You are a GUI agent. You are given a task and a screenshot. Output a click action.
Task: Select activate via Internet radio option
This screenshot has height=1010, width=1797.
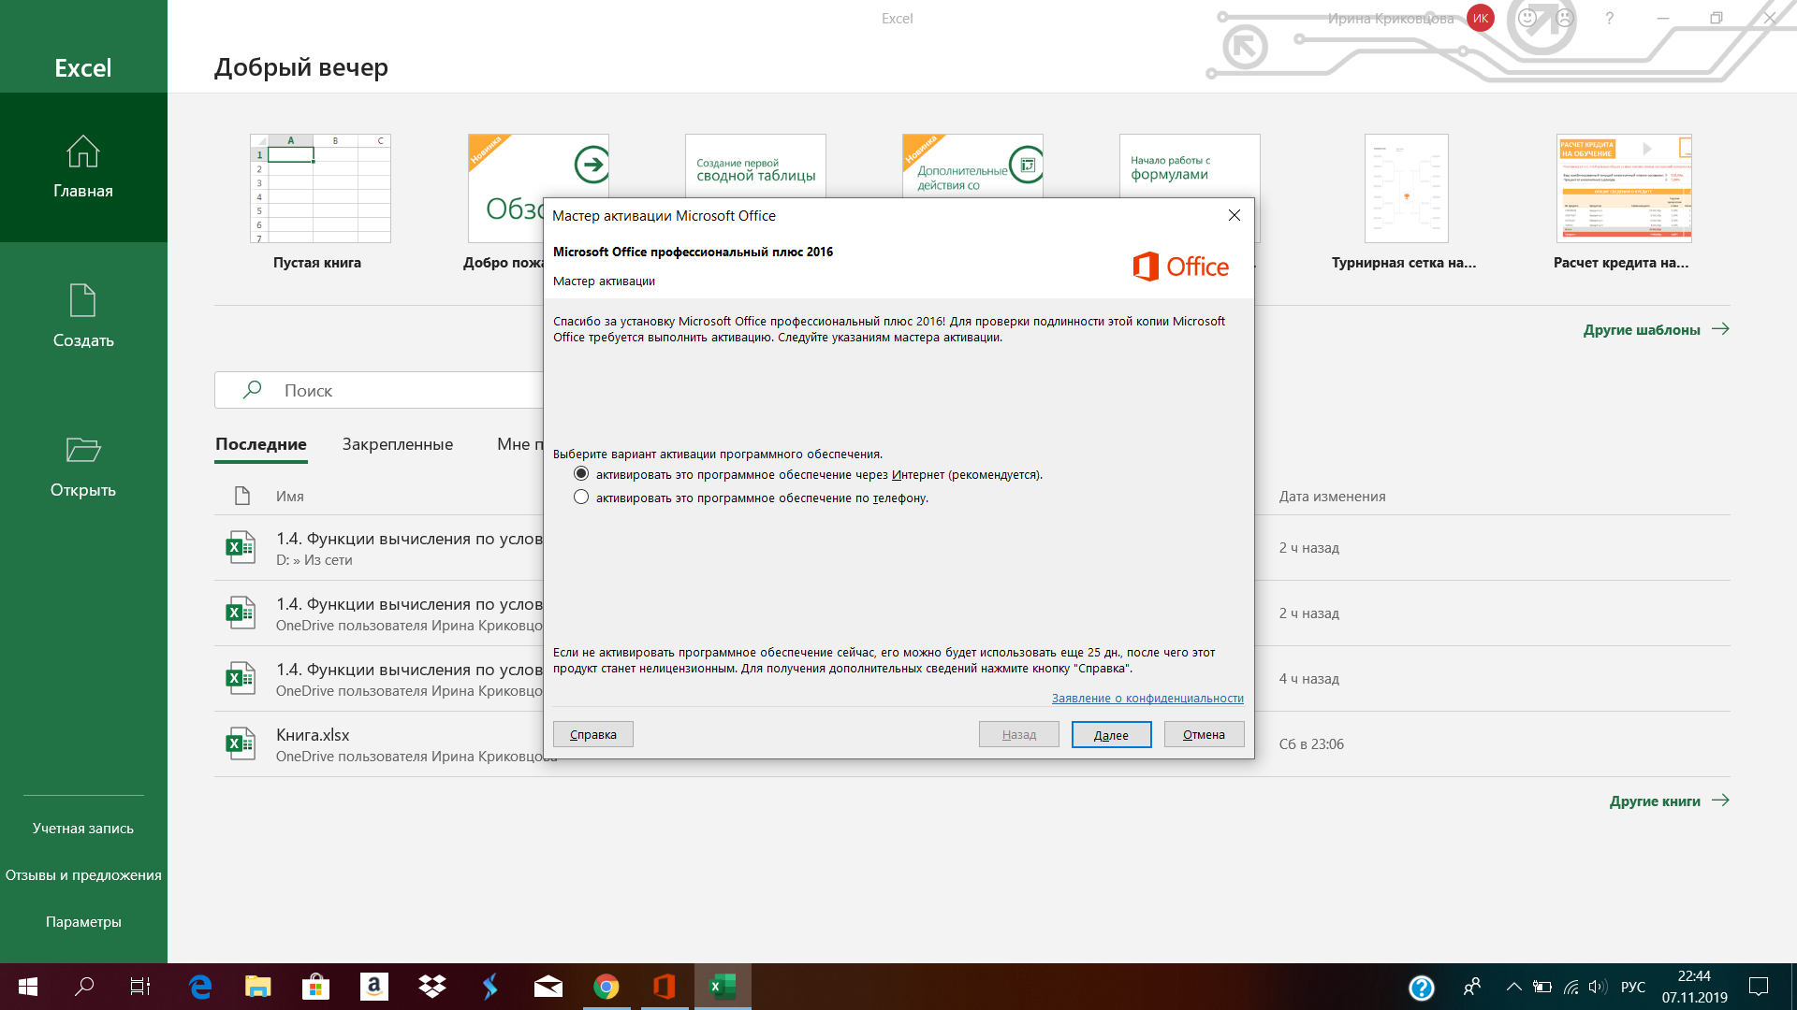pos(581,474)
